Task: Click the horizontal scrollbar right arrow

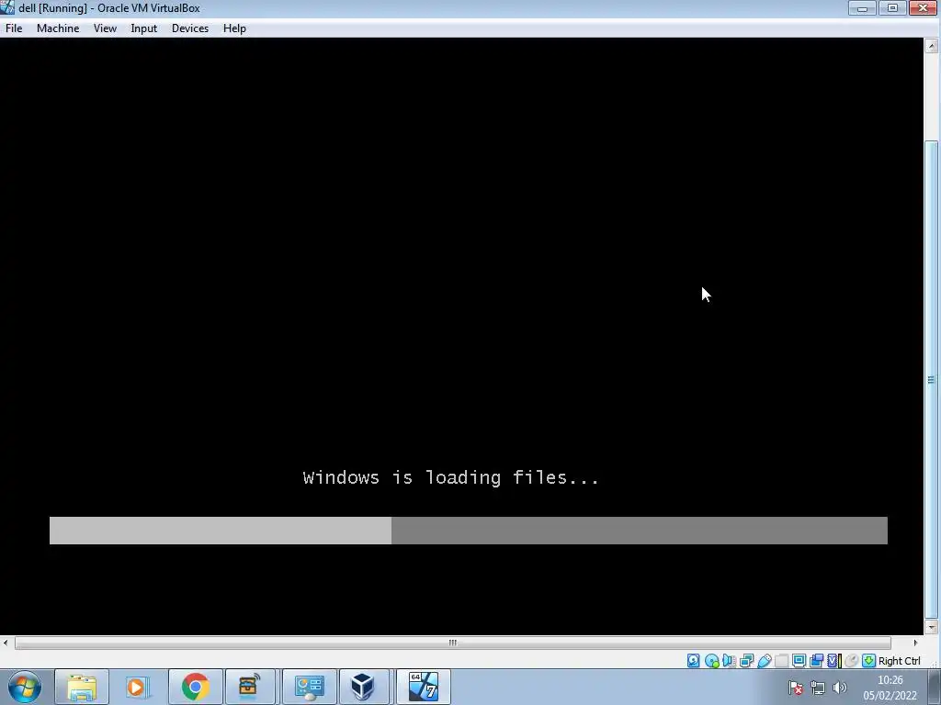Action: [915, 643]
